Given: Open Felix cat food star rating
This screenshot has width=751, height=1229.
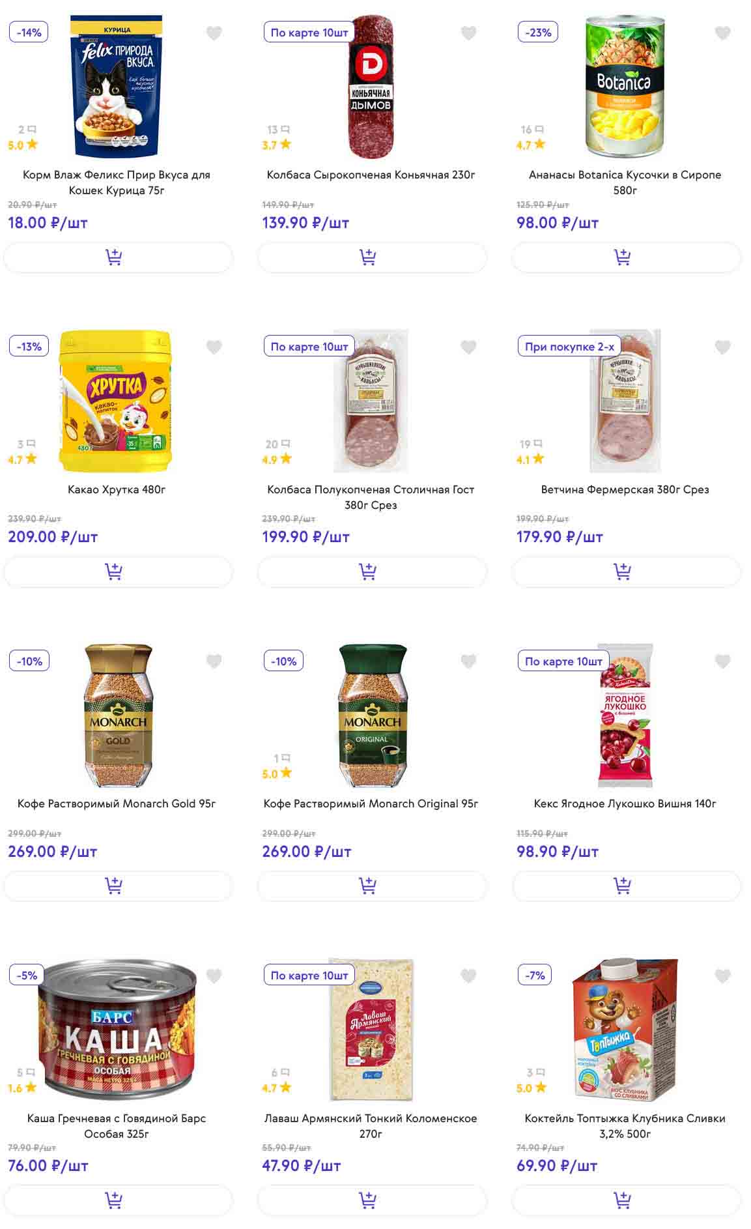Looking at the screenshot, I should tap(23, 145).
